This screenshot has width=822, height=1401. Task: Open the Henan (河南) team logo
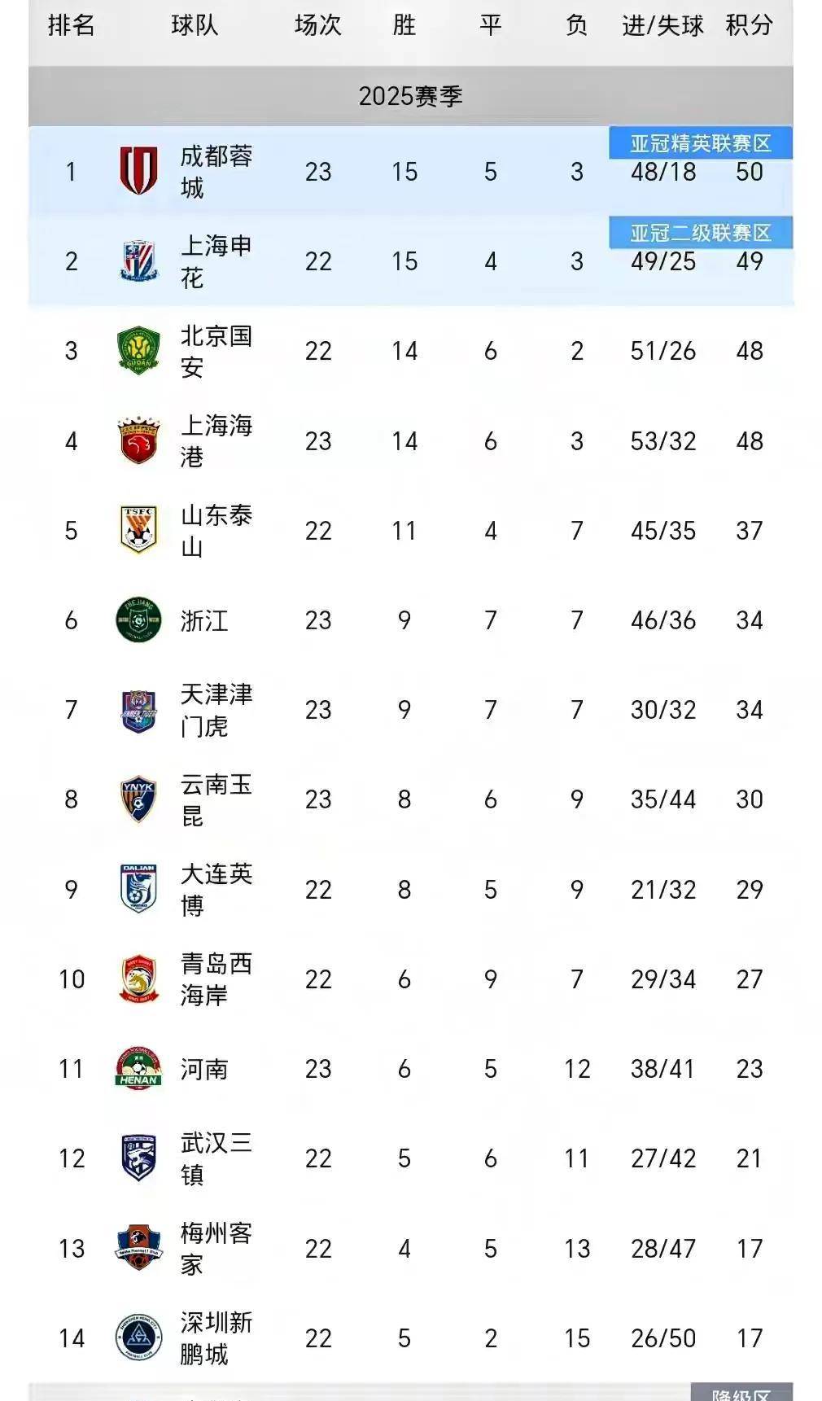coord(138,1069)
